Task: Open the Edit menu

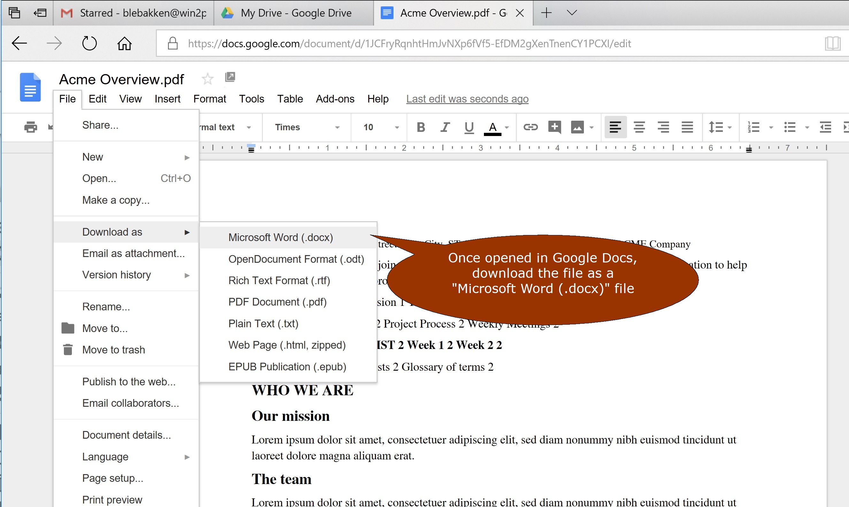Action: pyautogui.click(x=97, y=99)
